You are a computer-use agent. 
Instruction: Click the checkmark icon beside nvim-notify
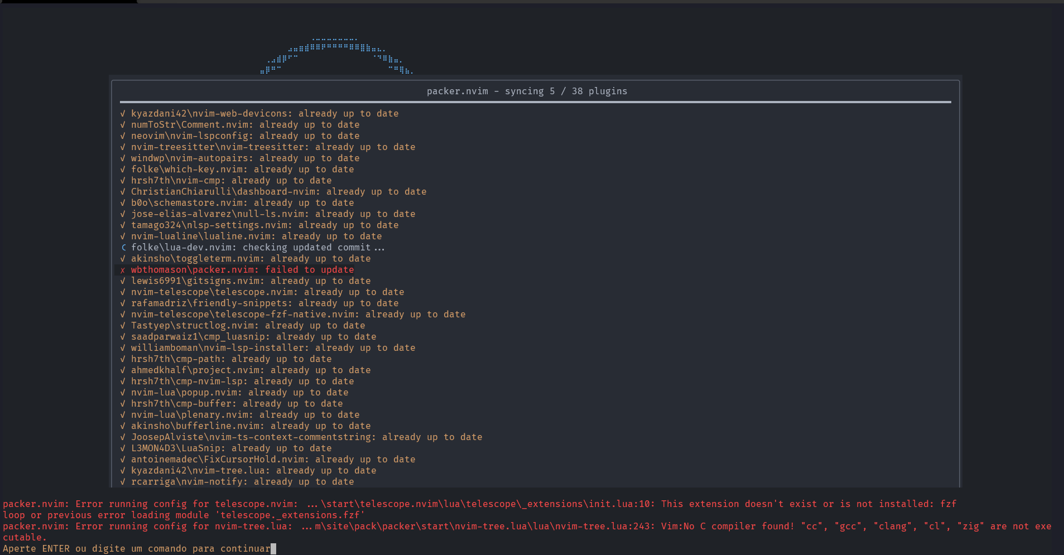click(x=123, y=481)
